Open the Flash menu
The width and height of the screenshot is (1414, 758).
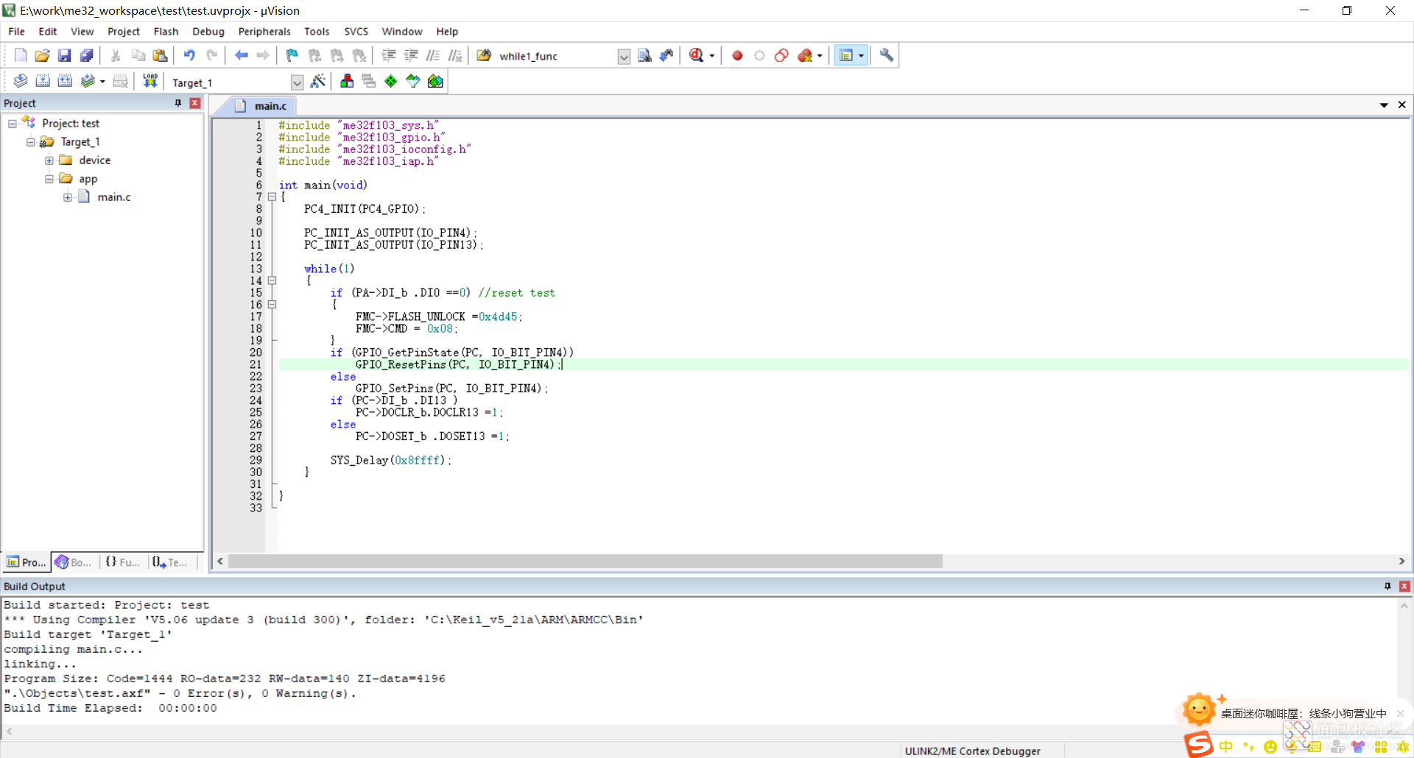[166, 32]
